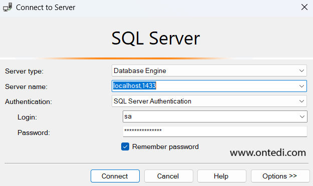This screenshot has height=186, width=313.
Task: Select the Database Engine server type box
Action: [209, 70]
